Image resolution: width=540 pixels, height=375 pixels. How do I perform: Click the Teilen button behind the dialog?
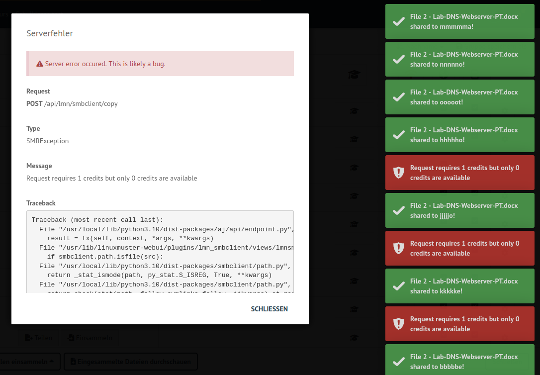(x=39, y=338)
